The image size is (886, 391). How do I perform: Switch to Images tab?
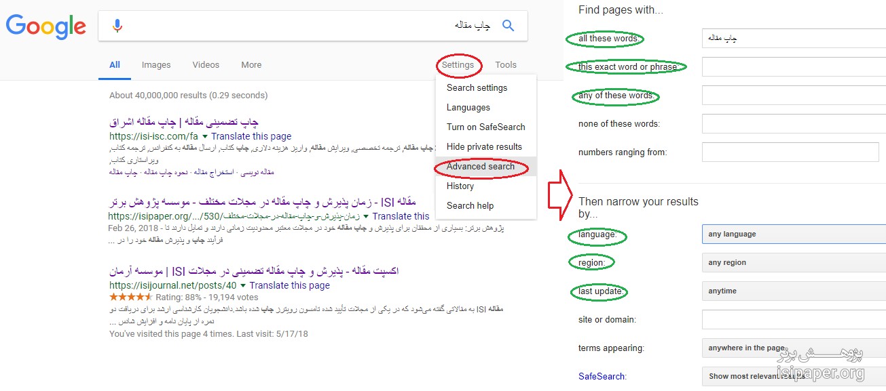[x=156, y=65]
